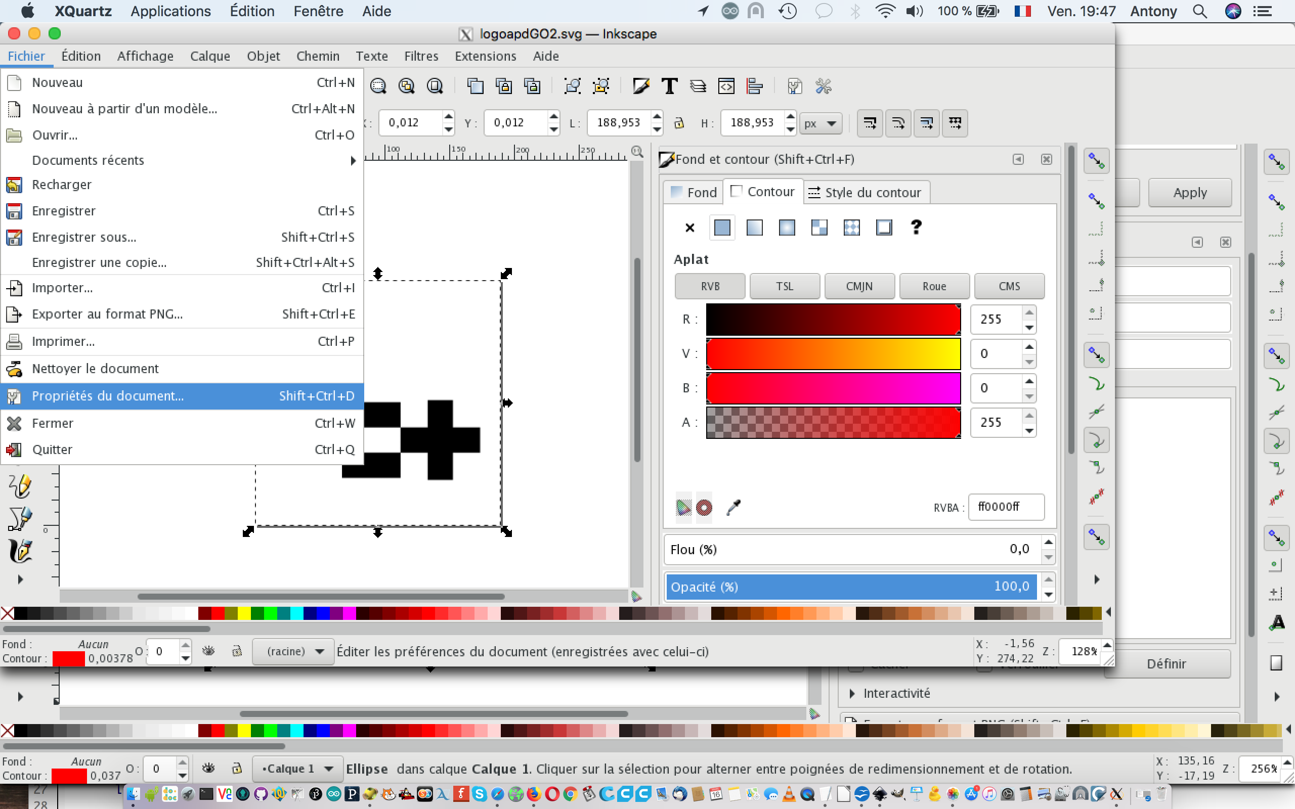Image resolution: width=1295 pixels, height=809 pixels.
Task: Open the Chemin menu
Action: [x=318, y=56]
